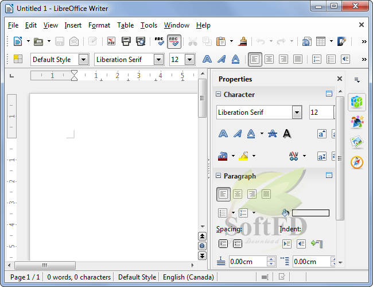The width and height of the screenshot is (373, 287).
Task: Open Properties tab in sidebar
Action: click(x=357, y=102)
